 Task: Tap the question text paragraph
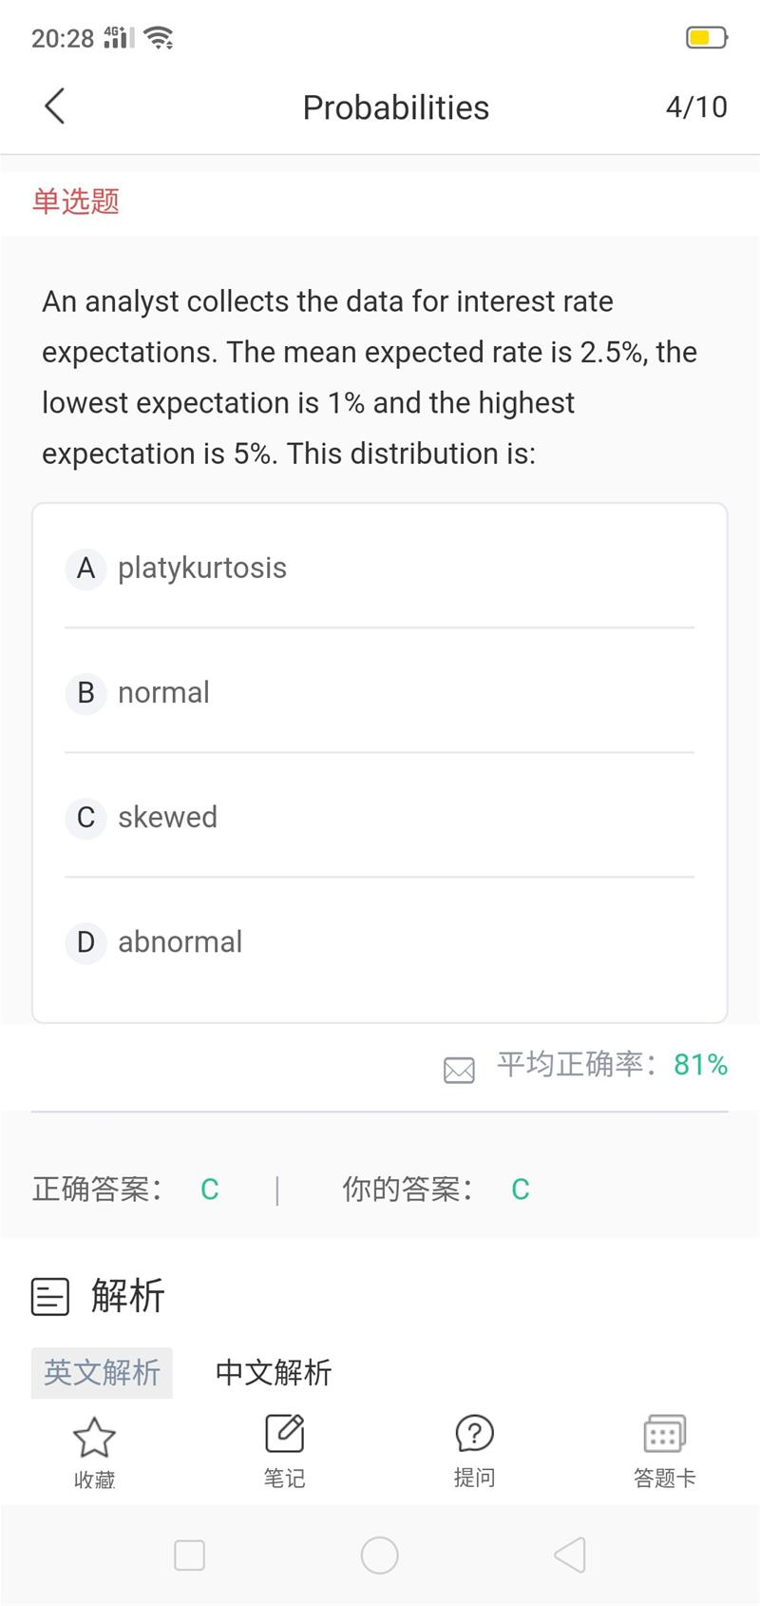coord(370,377)
